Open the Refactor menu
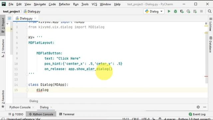This screenshot has height=120, width=213. pos(64,4)
